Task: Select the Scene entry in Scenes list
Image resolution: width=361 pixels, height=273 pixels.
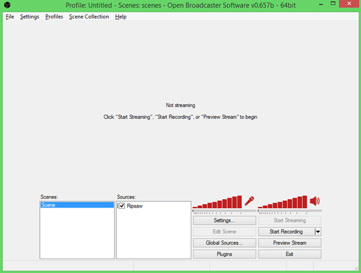Action: [77, 205]
